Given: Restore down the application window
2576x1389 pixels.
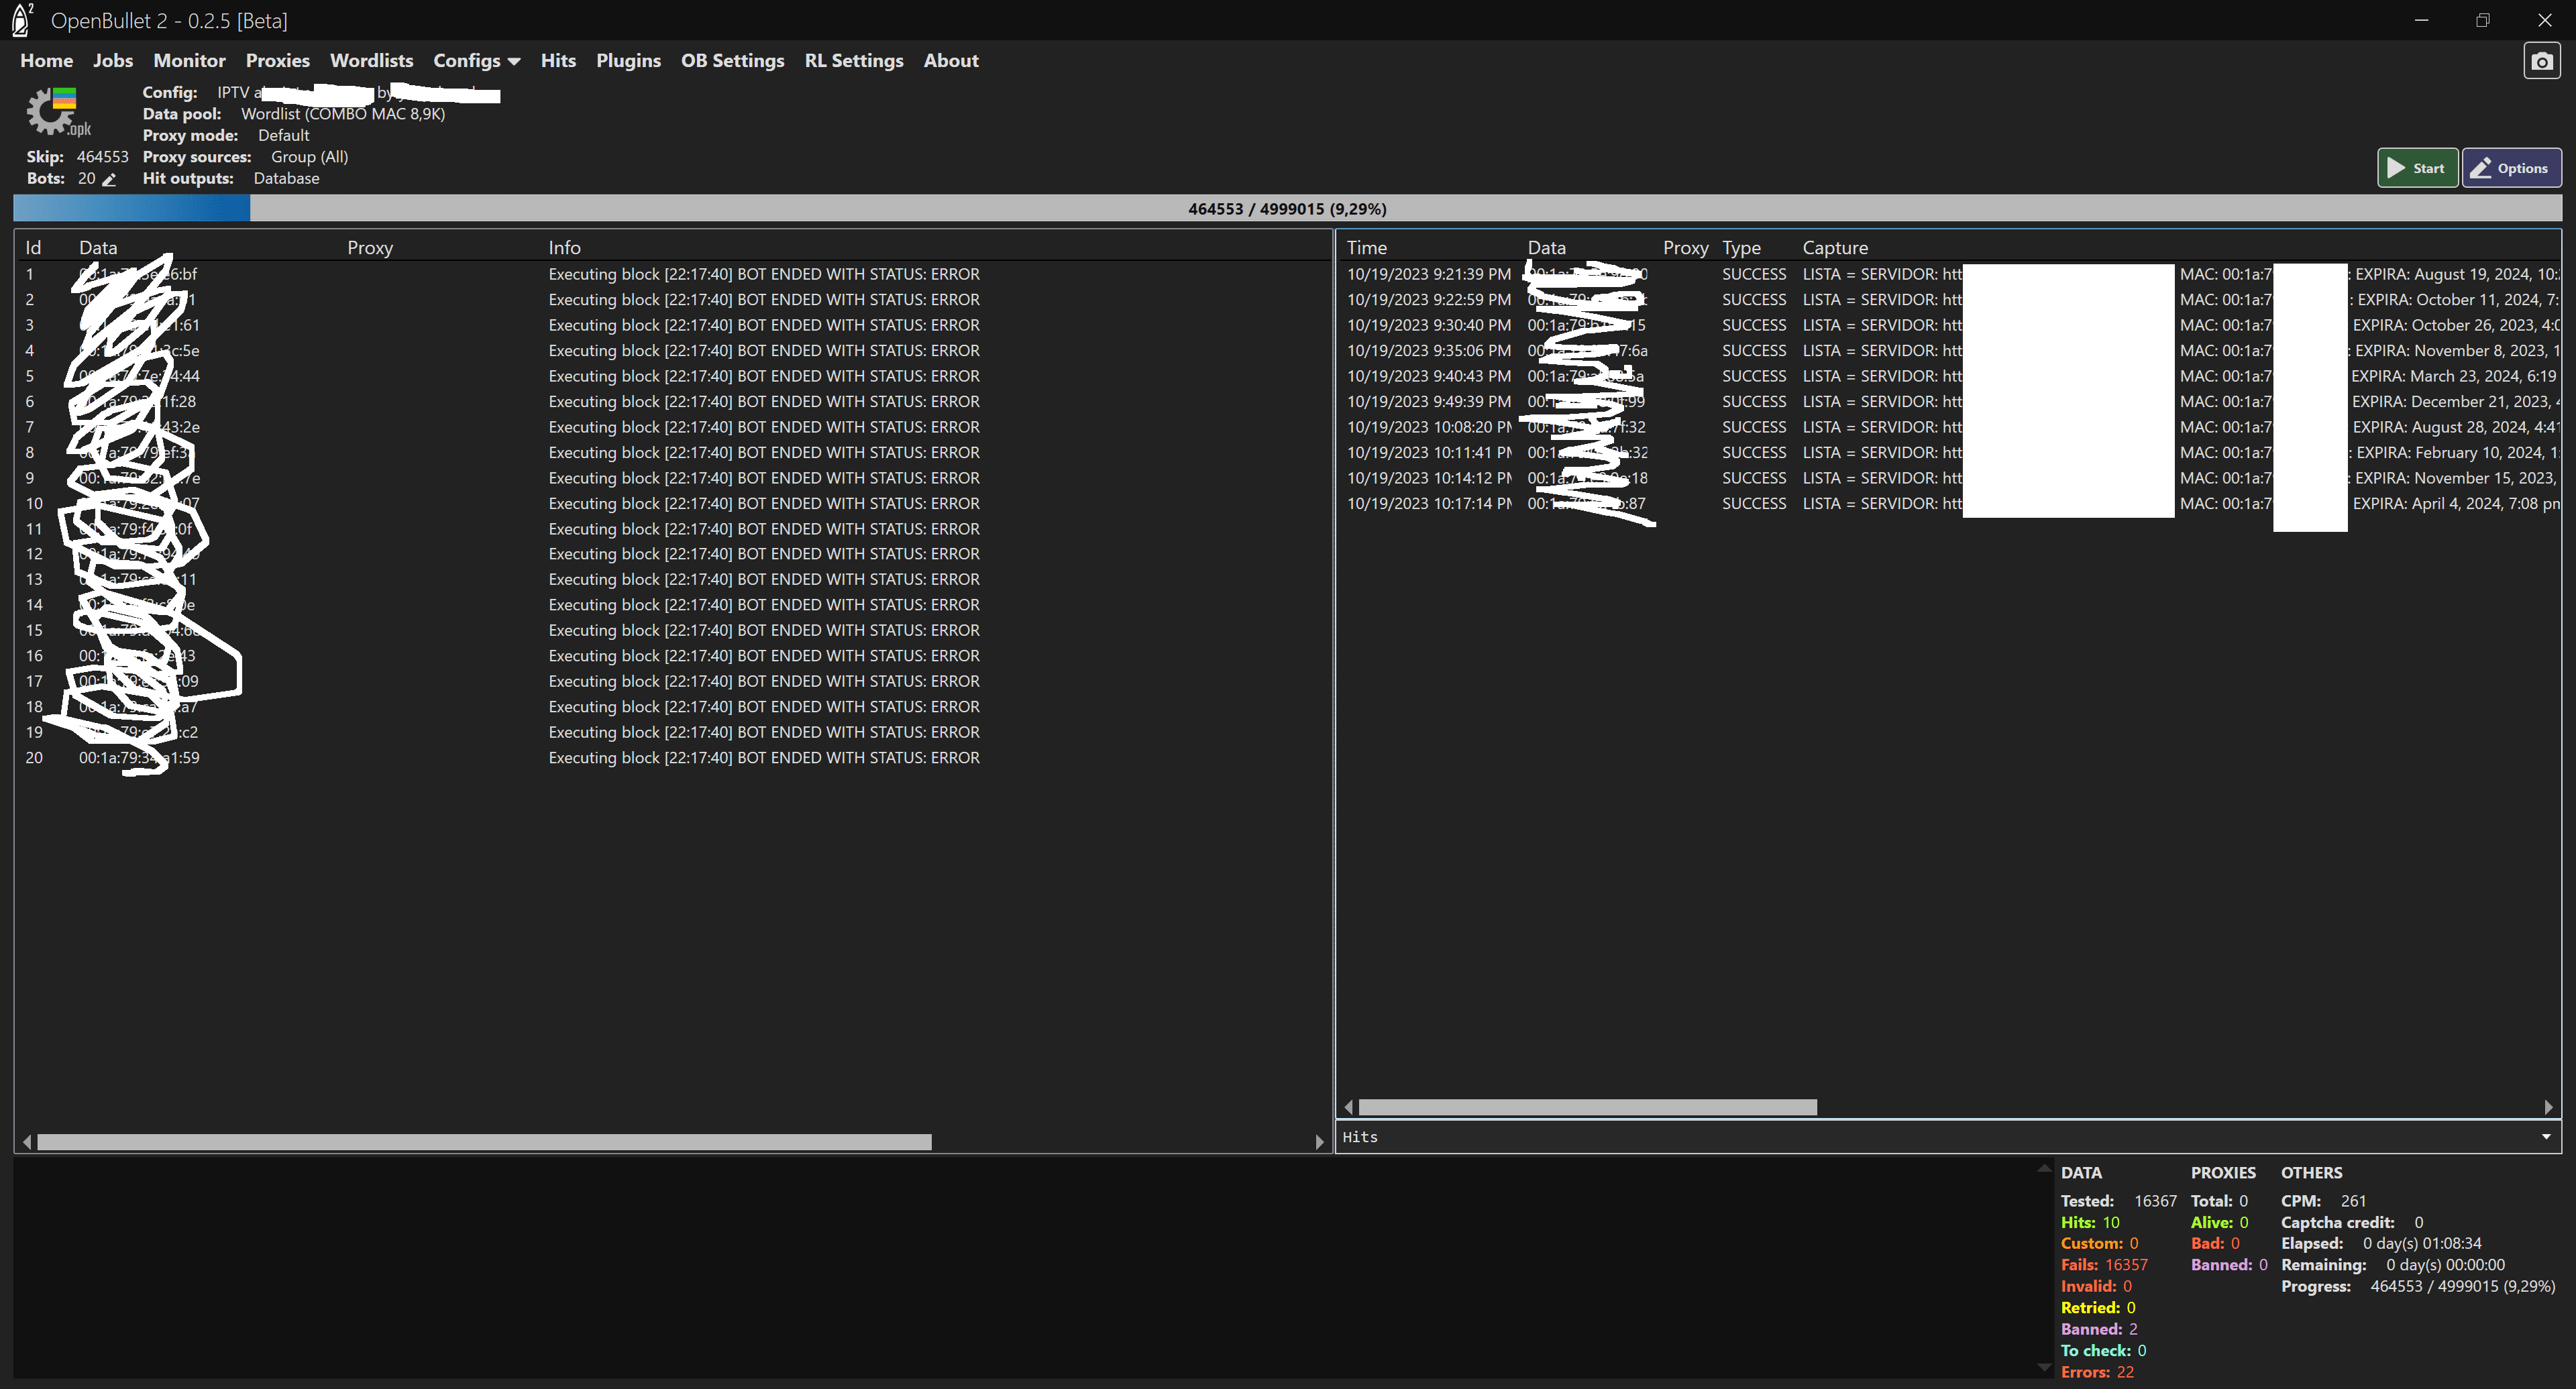Looking at the screenshot, I should pos(2482,20).
